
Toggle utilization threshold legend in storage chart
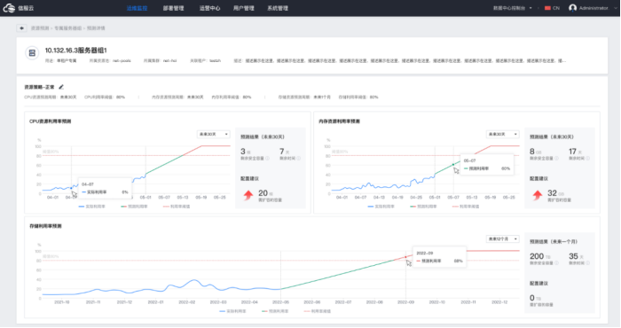click(x=317, y=311)
